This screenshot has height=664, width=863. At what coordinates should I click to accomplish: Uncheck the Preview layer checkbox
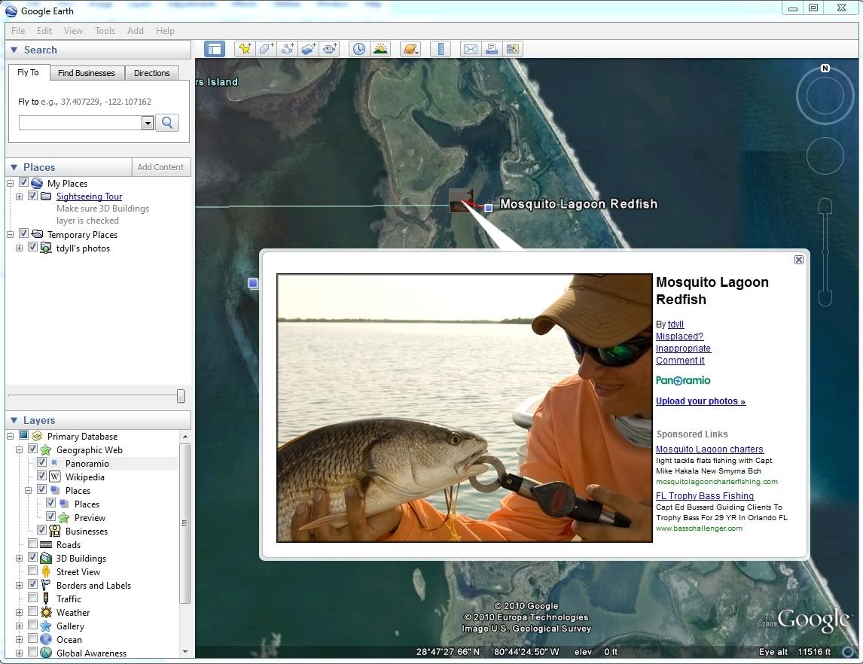pyautogui.click(x=50, y=516)
